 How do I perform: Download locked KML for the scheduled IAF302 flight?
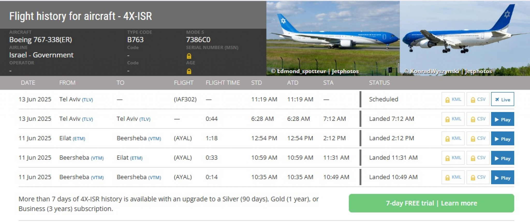coord(453,99)
